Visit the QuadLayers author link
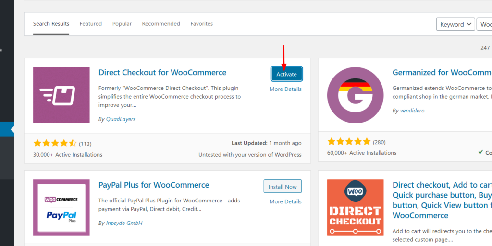The height and width of the screenshot is (246, 492). [x=121, y=119]
